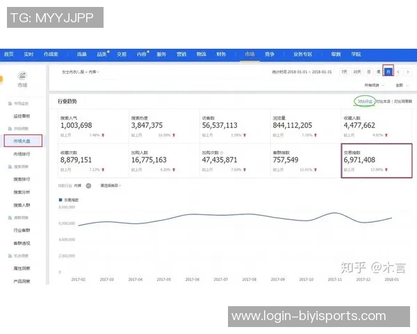Toggle the 交易指数 legend color swatch
This screenshot has height=334, width=417.
61,200
